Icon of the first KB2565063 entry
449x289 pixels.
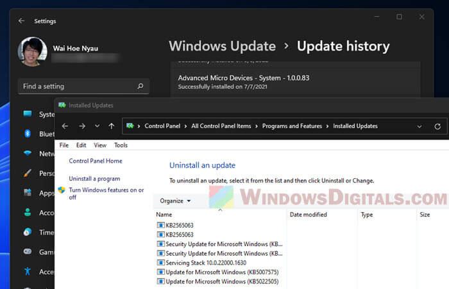(x=160, y=225)
